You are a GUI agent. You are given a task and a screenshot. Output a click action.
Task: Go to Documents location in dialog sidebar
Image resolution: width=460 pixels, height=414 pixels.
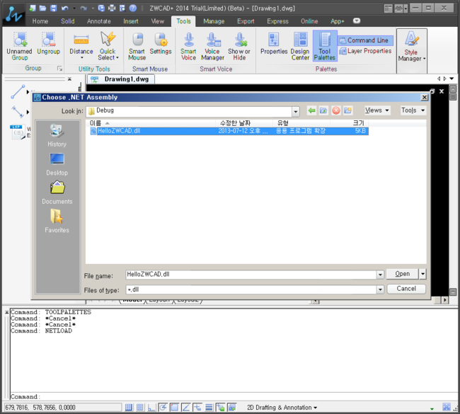[x=57, y=192]
